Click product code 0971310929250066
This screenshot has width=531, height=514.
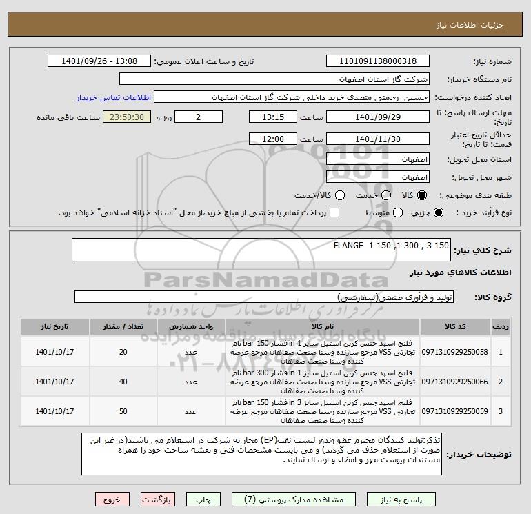coord(455,382)
